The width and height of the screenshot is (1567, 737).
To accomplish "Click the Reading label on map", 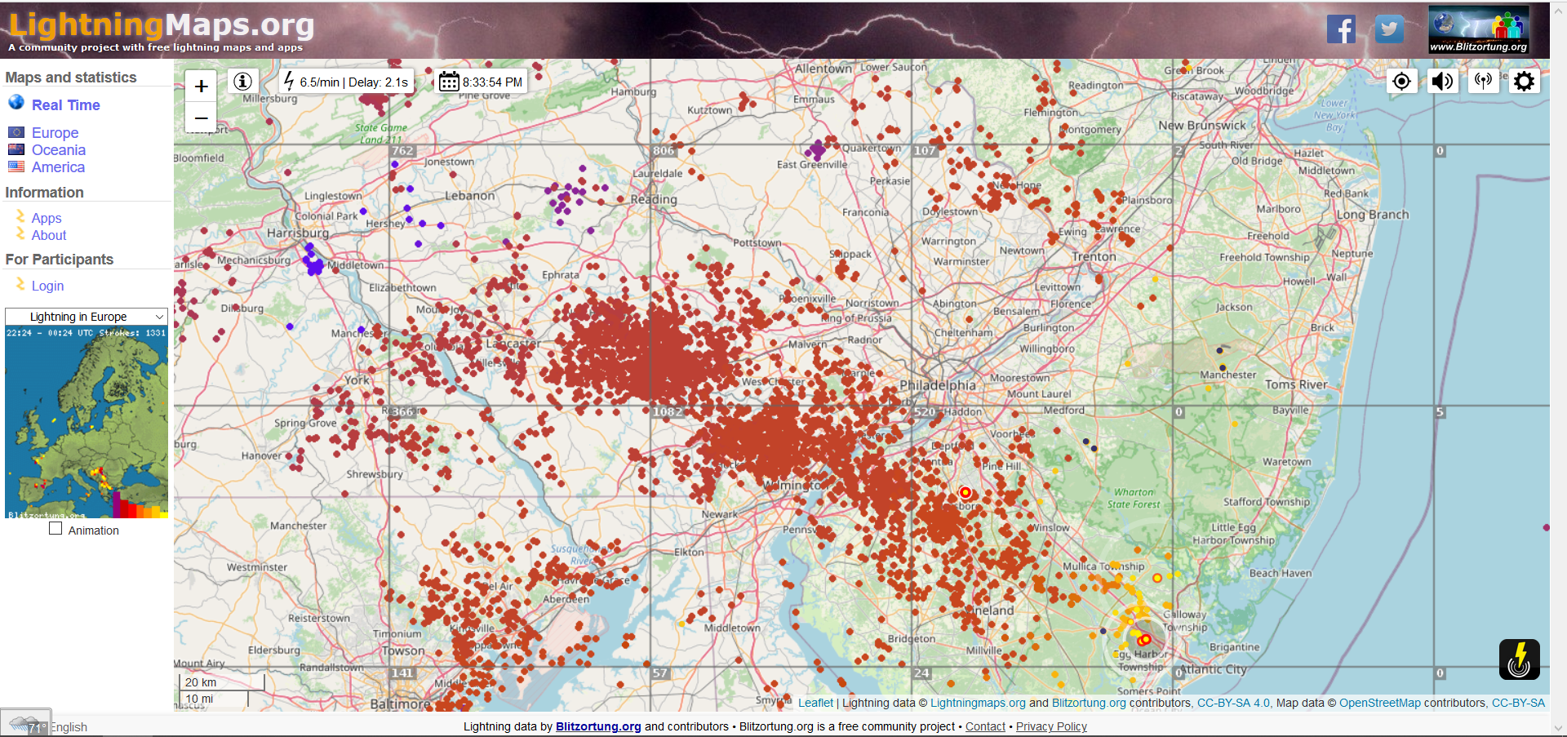I will [654, 199].
